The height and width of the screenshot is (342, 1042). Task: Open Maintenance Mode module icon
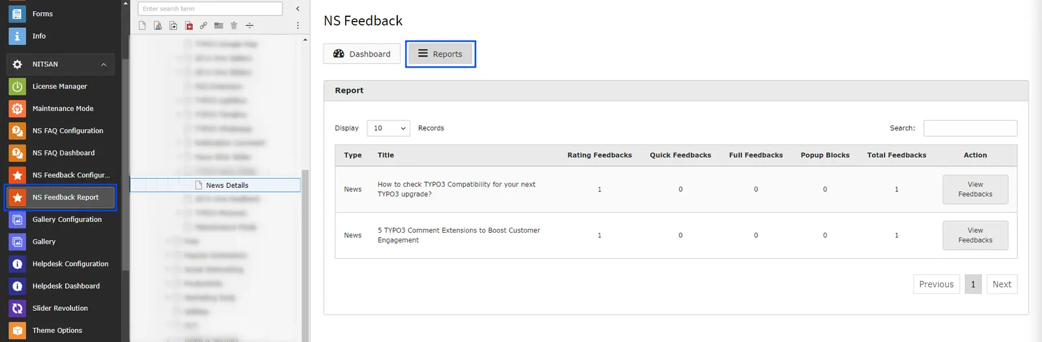18,109
